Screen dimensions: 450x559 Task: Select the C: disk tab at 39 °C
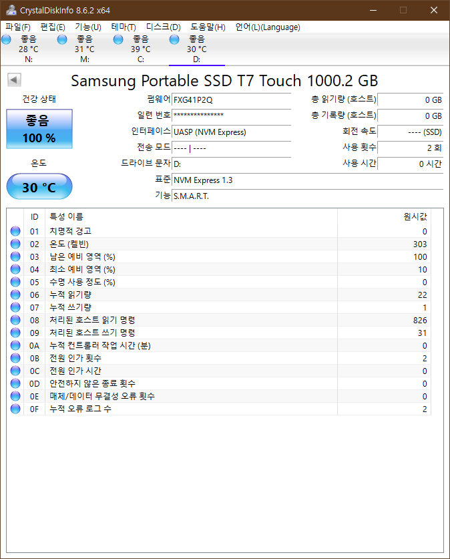141,49
